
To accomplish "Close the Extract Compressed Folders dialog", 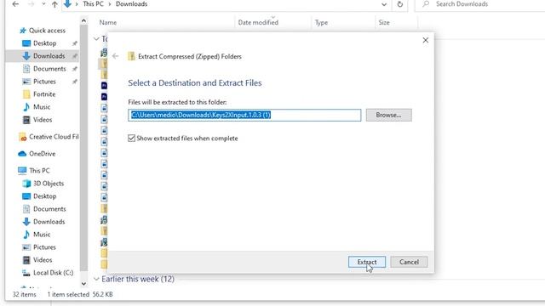I will pos(426,40).
